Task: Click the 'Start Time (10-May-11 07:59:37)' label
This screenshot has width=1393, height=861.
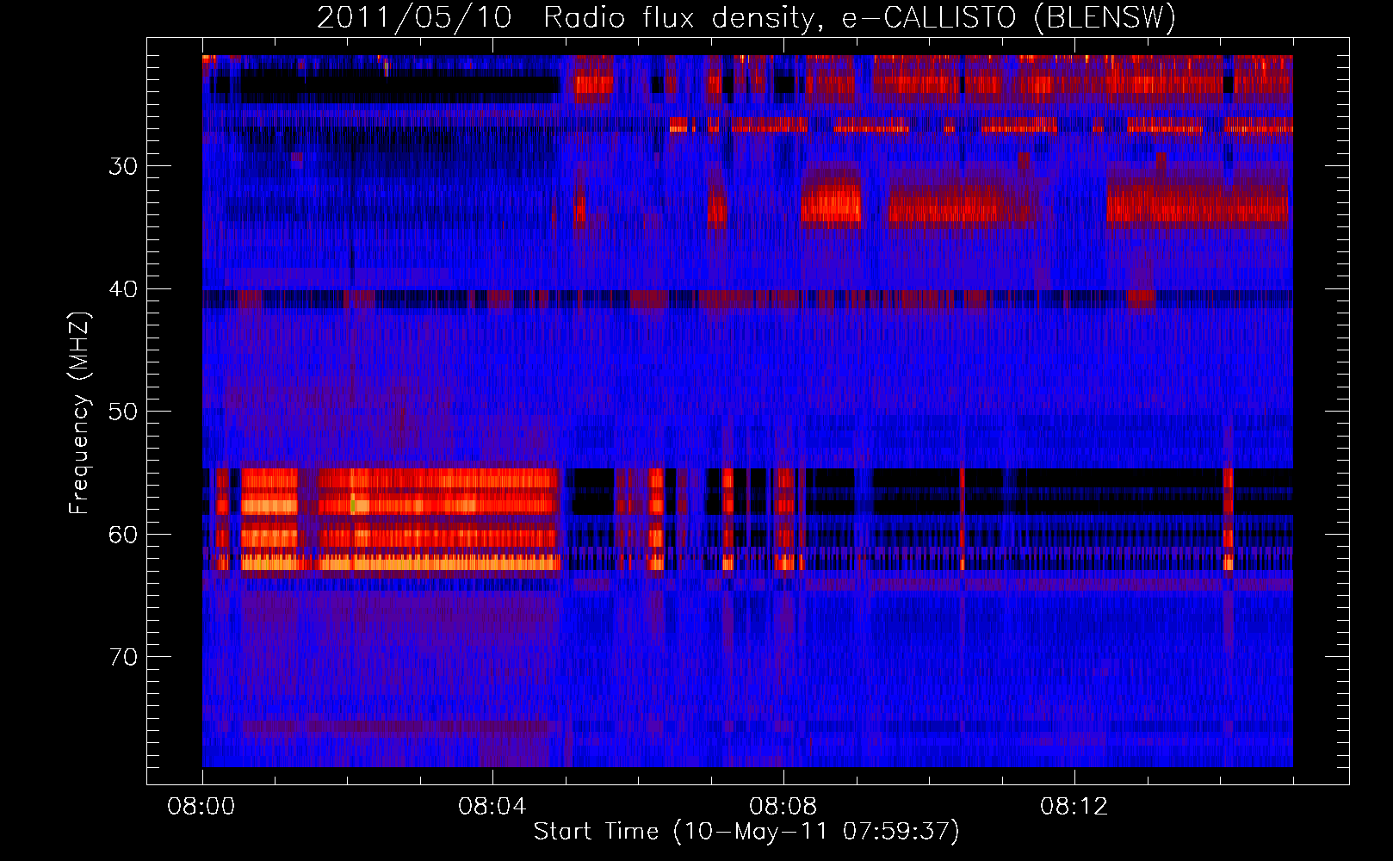Action: (746, 832)
